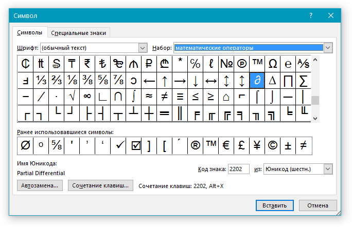Cancel with the Отмена button
This screenshot has height=227, width=352.
tap(318, 205)
